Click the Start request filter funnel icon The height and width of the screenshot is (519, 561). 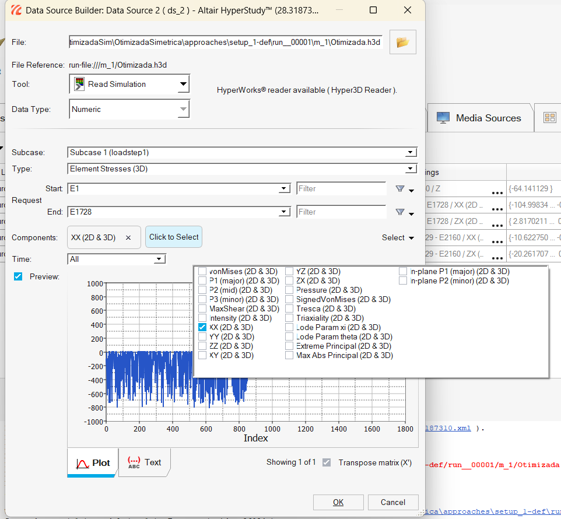tap(400, 188)
